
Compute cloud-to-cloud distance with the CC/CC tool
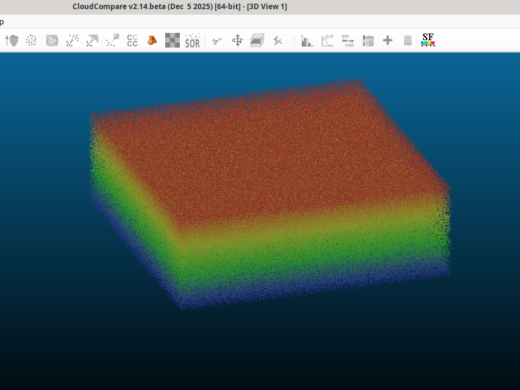(132, 40)
